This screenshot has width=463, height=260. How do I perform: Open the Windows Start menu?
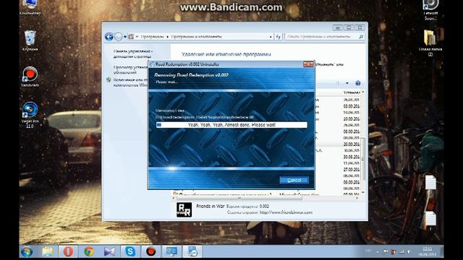point(27,251)
